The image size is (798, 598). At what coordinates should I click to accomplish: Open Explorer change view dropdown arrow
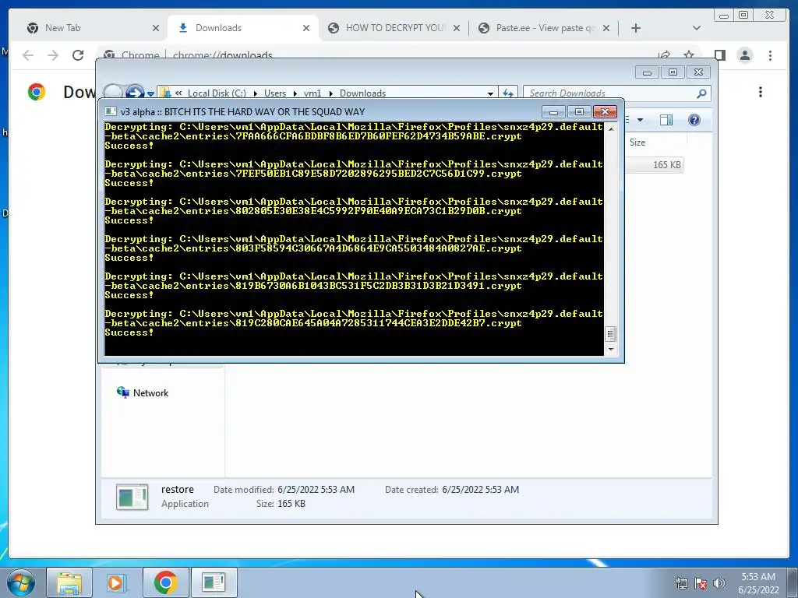(641, 120)
